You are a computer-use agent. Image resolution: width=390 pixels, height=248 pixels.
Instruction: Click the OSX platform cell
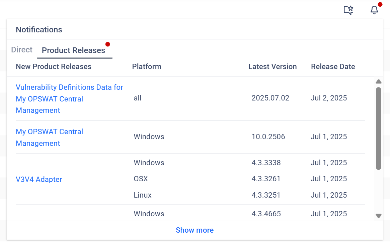(x=141, y=179)
